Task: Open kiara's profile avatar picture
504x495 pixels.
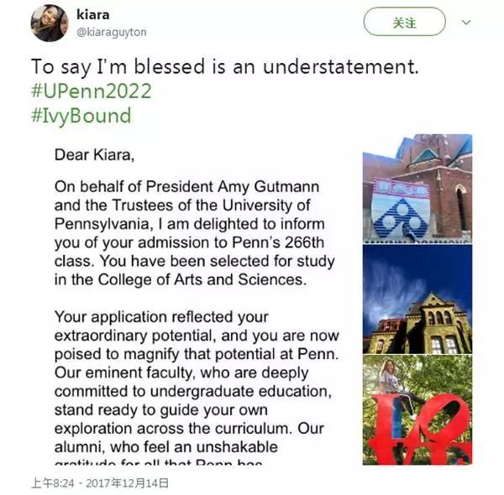Action: coord(49,23)
